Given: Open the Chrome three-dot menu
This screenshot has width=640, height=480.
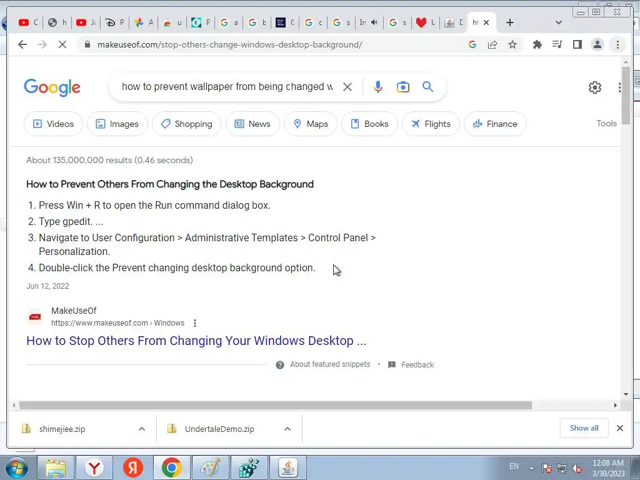Looking at the screenshot, I should (x=617, y=44).
